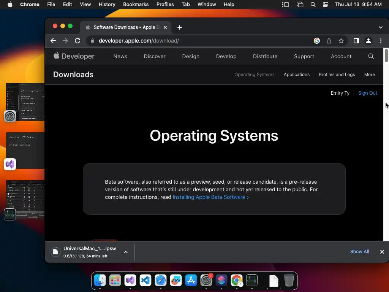Image resolution: width=389 pixels, height=292 pixels.
Task: Open Shortcuts app from the Dock
Action: click(221, 280)
